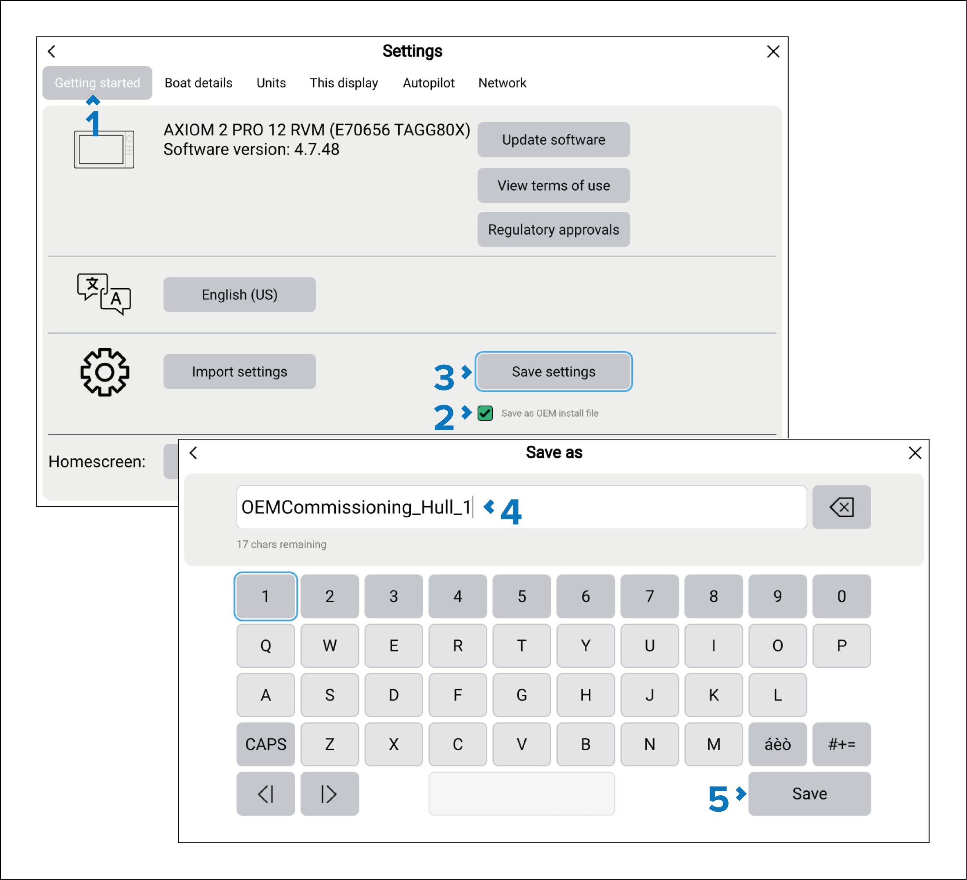
Task: Open the English (US) language selector
Action: (239, 294)
